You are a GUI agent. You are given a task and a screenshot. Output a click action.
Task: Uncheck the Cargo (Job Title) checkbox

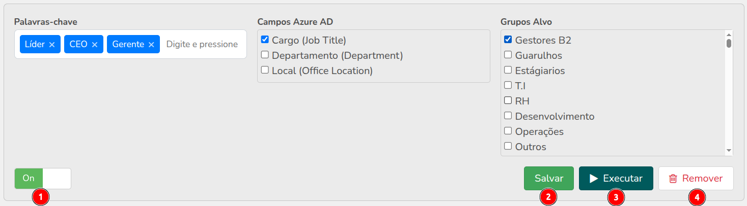tap(265, 40)
